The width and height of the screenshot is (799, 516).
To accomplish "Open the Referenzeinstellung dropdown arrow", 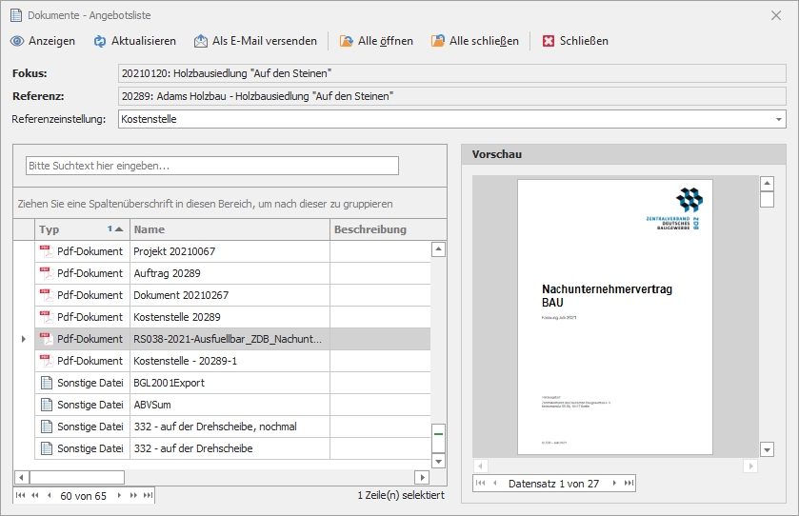I will coord(779,120).
